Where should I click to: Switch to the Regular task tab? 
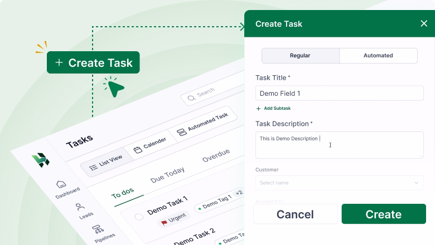[301, 56]
